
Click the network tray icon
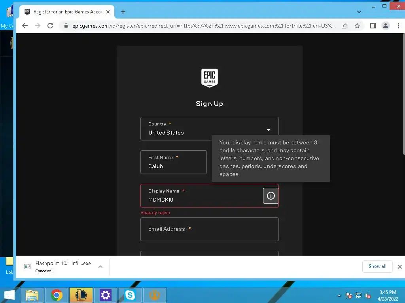(358, 296)
